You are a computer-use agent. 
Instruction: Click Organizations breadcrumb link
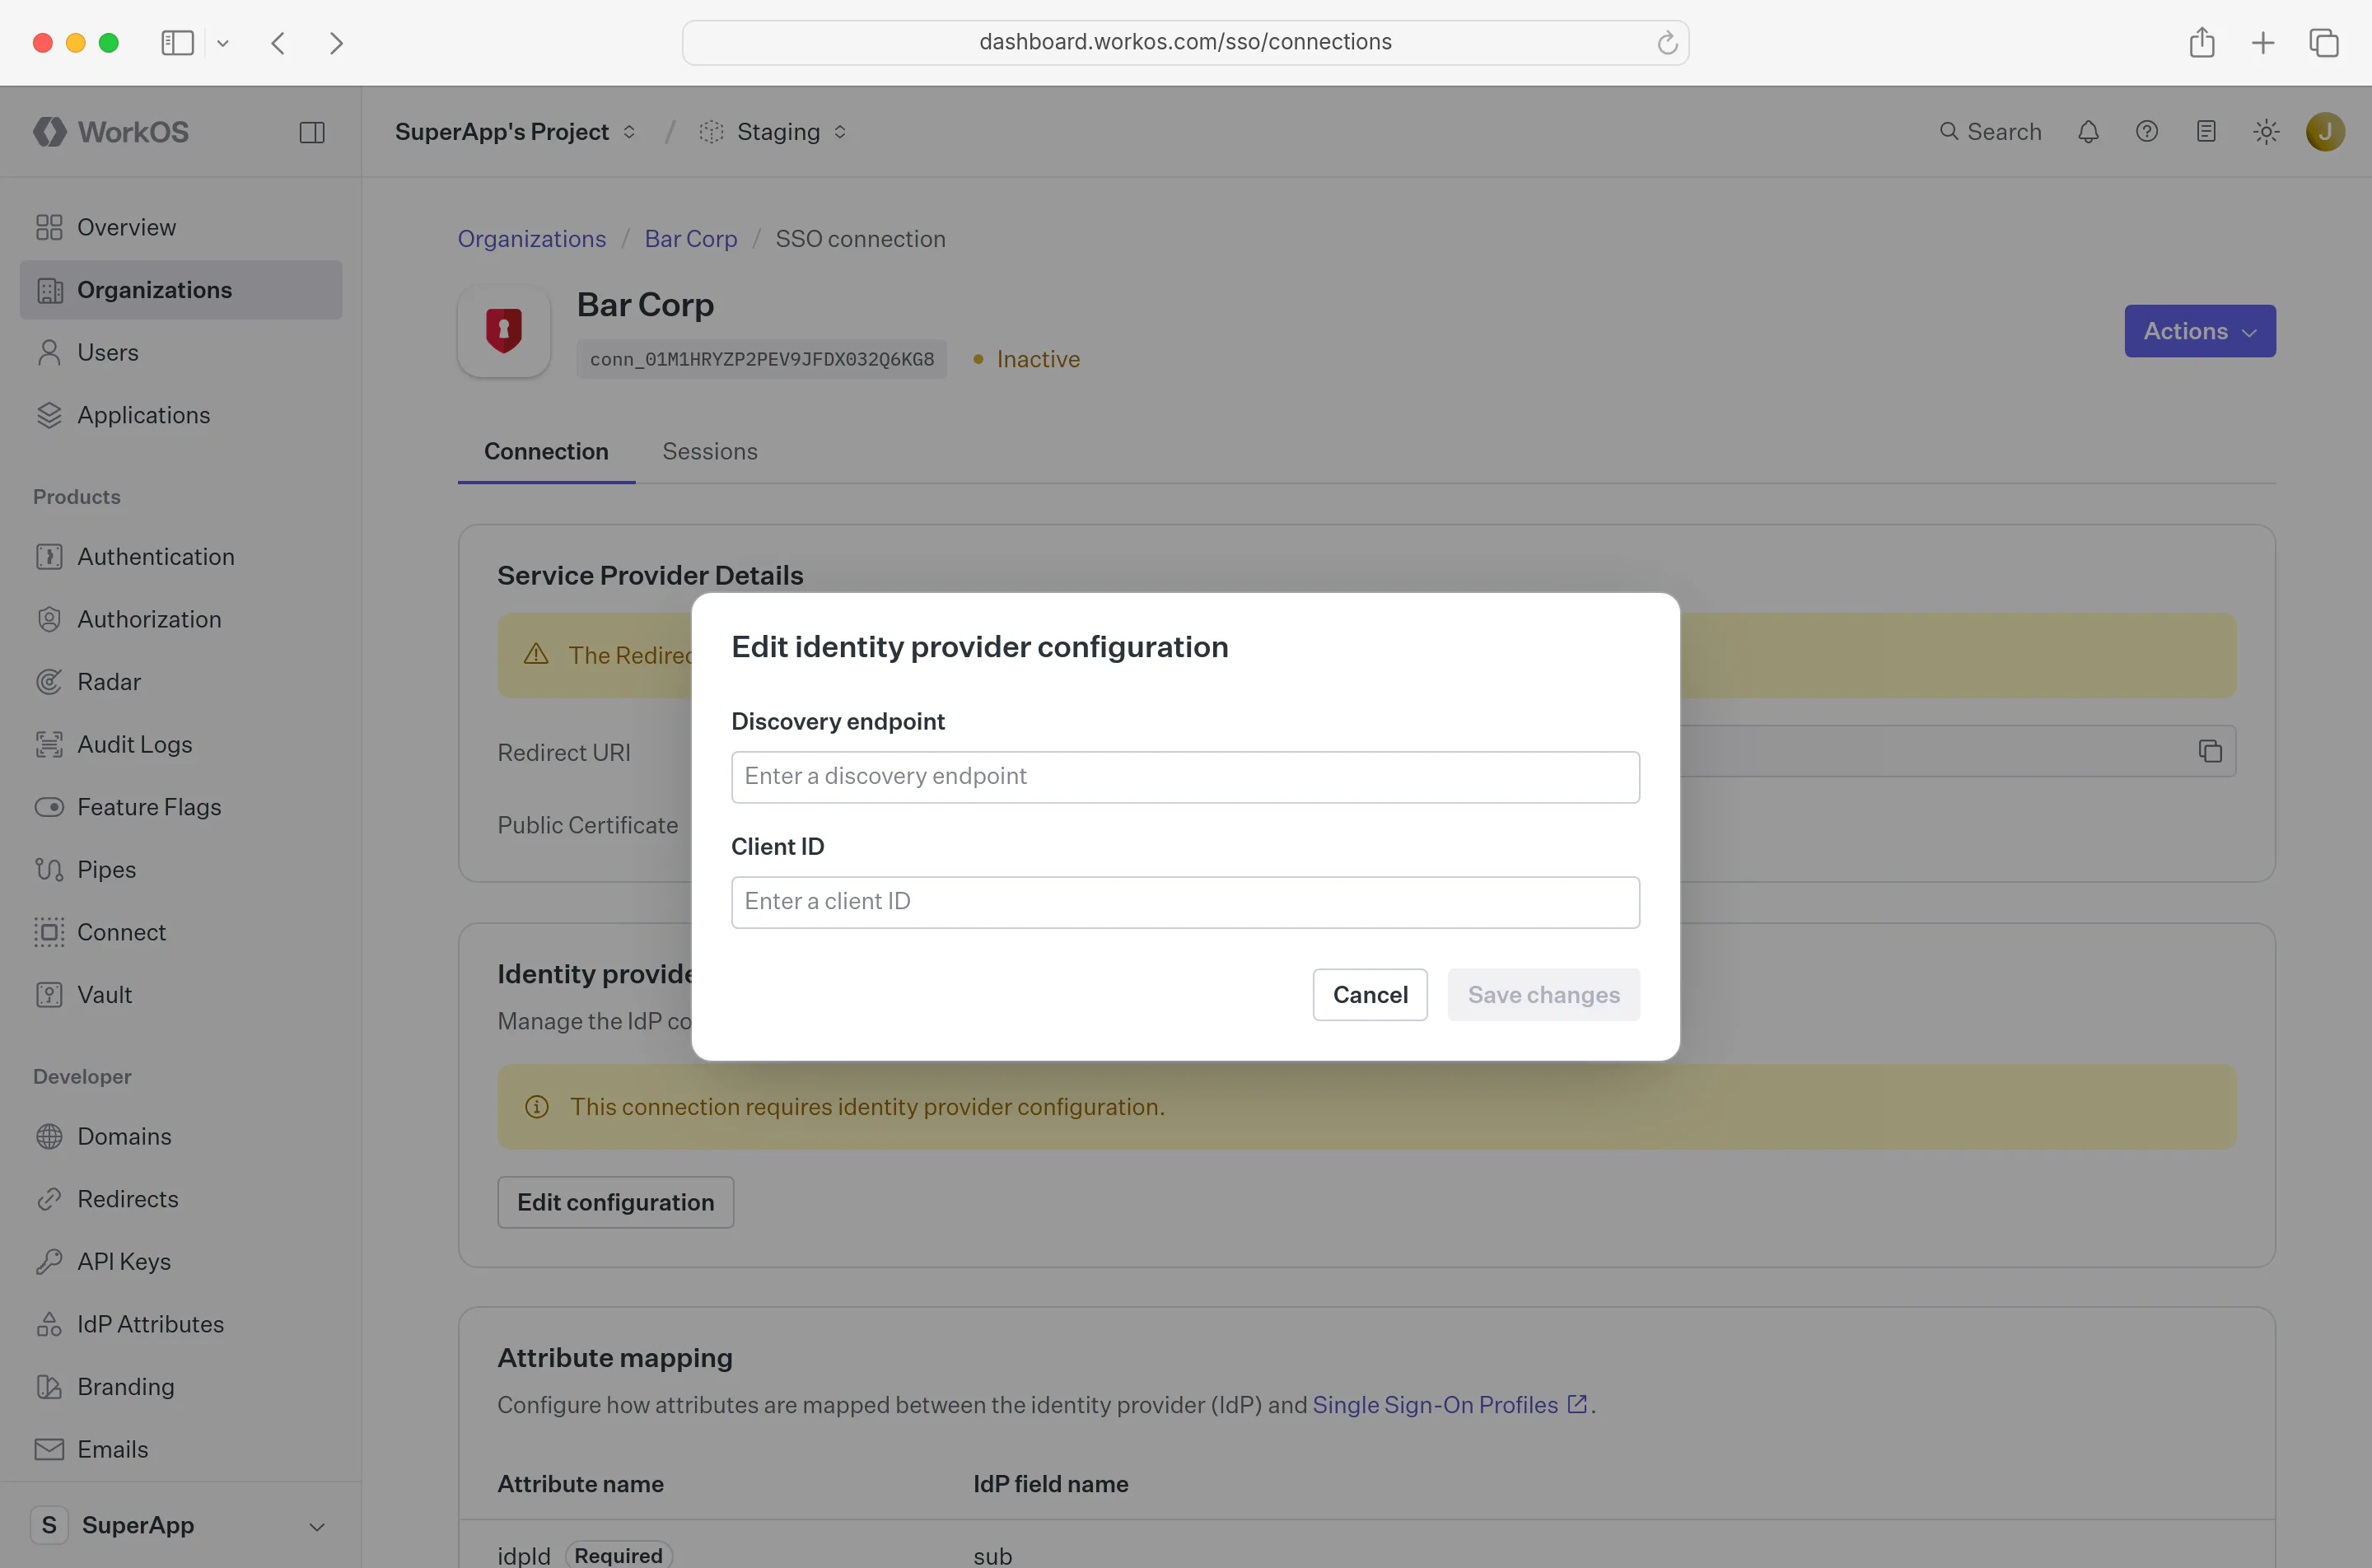(532, 239)
